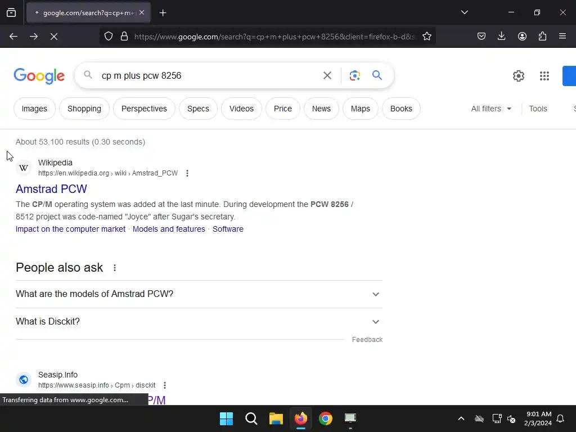Click the Seasip.Info globe favicon
Screen dimensions: 576x432
(x=24, y=380)
